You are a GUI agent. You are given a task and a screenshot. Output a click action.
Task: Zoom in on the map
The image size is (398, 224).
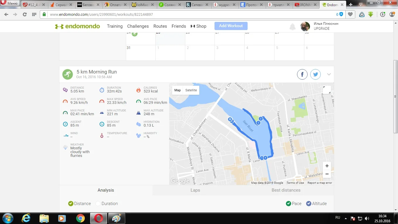(x=327, y=166)
